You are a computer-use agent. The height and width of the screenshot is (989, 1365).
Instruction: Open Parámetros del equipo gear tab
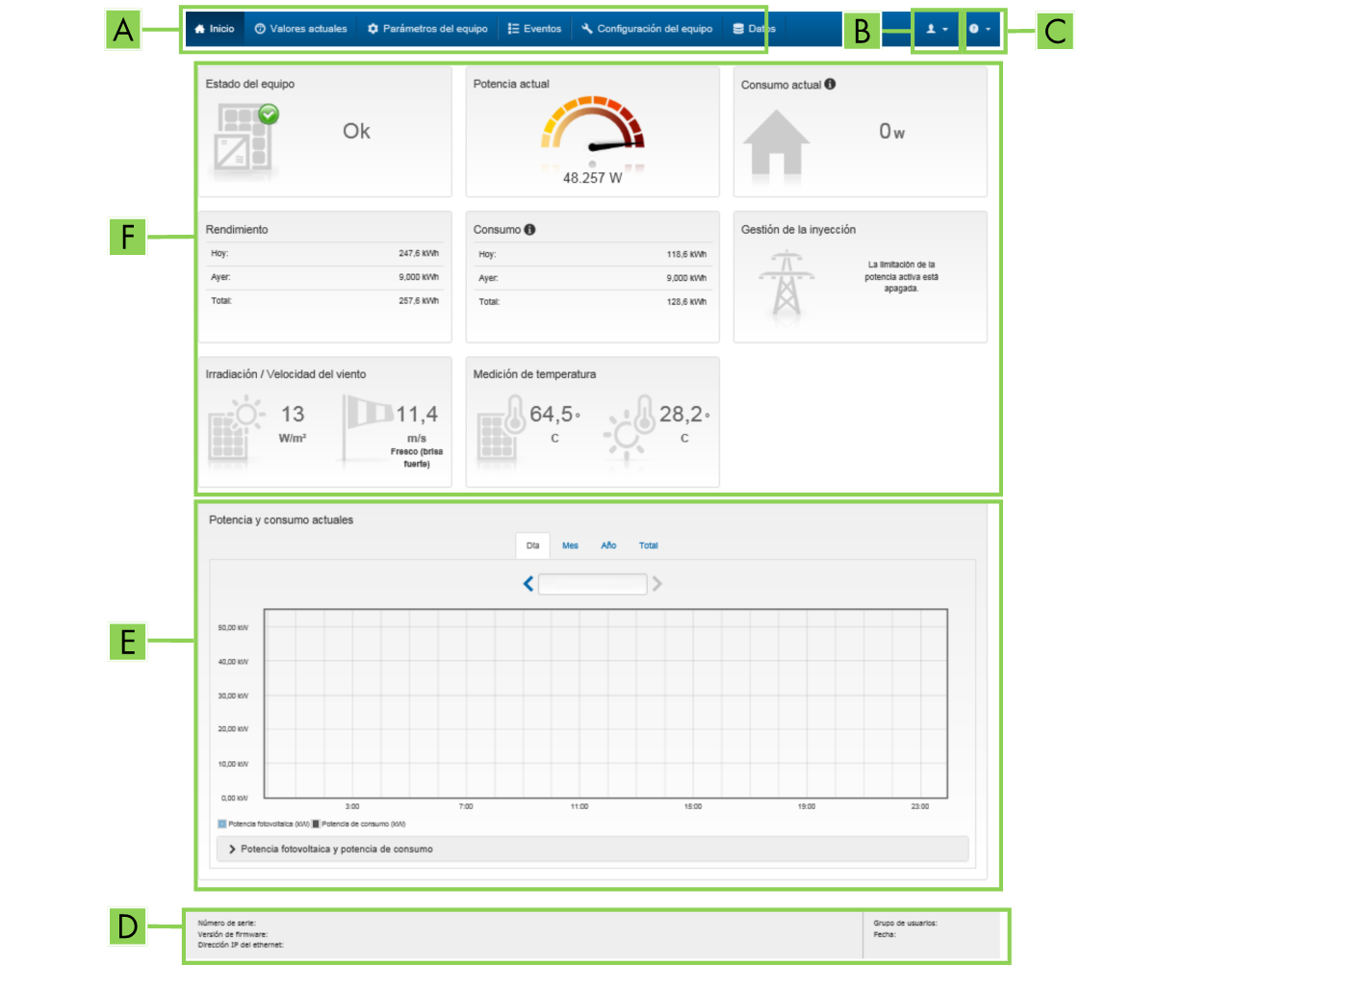coord(427,29)
